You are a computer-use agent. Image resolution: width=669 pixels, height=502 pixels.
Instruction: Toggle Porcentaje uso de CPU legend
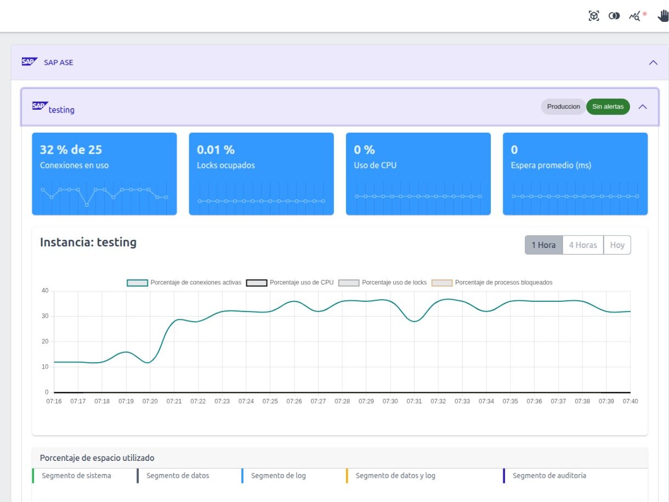click(290, 283)
